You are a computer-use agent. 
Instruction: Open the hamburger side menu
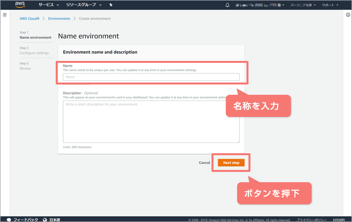click(4, 15)
